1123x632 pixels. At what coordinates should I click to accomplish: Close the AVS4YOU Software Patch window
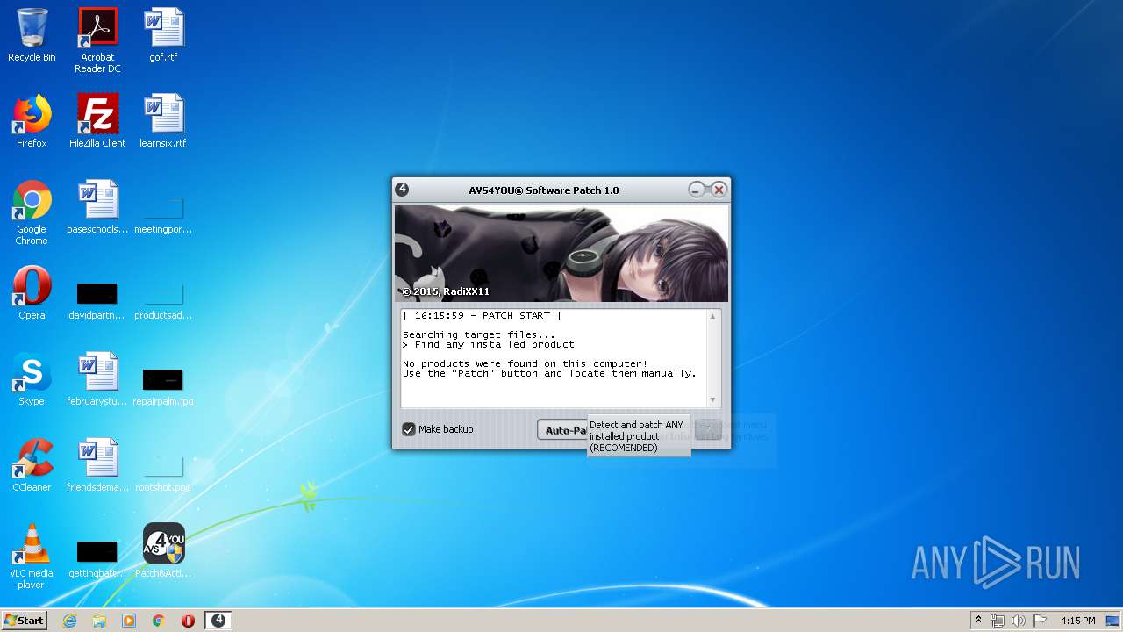719,190
